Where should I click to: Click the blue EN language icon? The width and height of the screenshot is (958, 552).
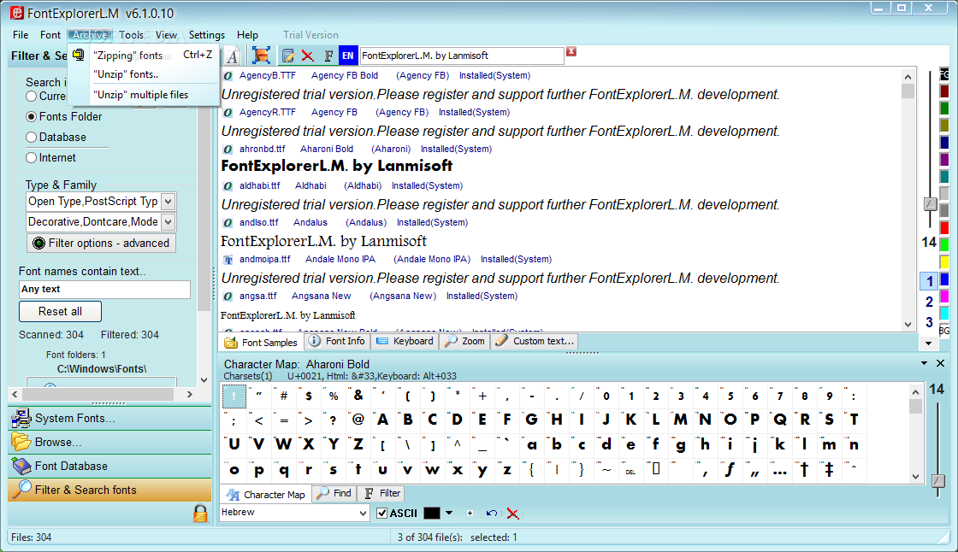pos(347,56)
